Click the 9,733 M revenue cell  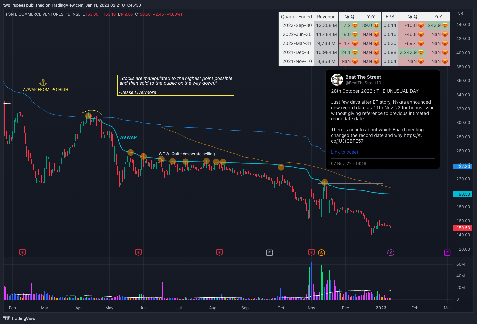pyautogui.click(x=326, y=43)
